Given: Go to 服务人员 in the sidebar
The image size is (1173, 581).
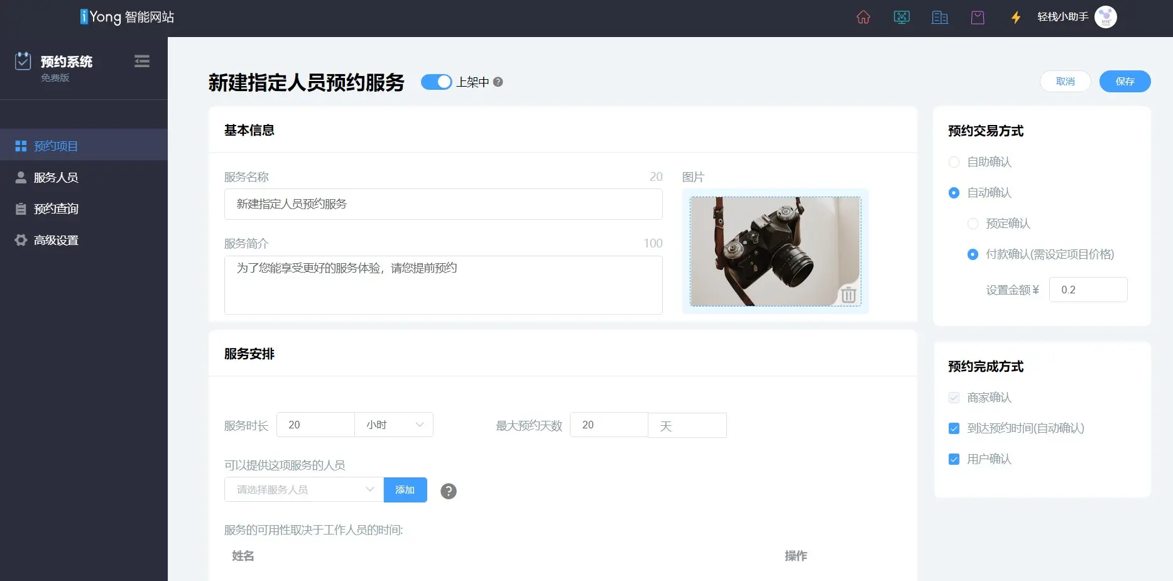Looking at the screenshot, I should pyautogui.click(x=56, y=178).
